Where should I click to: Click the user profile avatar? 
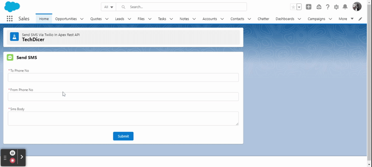(x=357, y=7)
